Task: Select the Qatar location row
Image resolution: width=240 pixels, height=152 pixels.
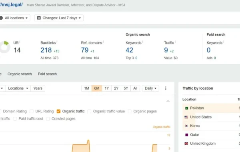Action: [x=211, y=135]
